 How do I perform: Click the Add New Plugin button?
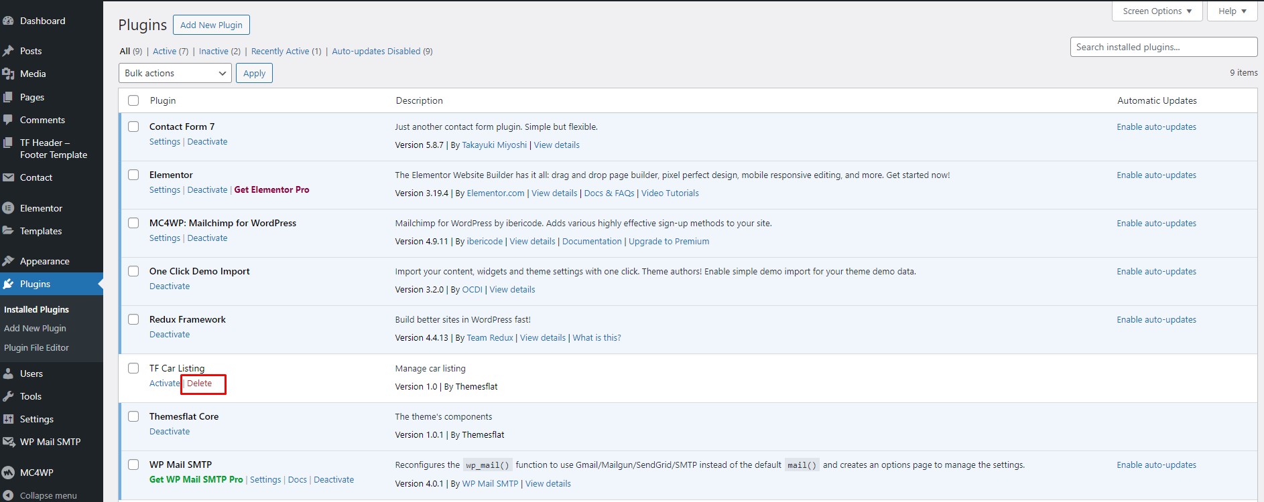[x=211, y=25]
